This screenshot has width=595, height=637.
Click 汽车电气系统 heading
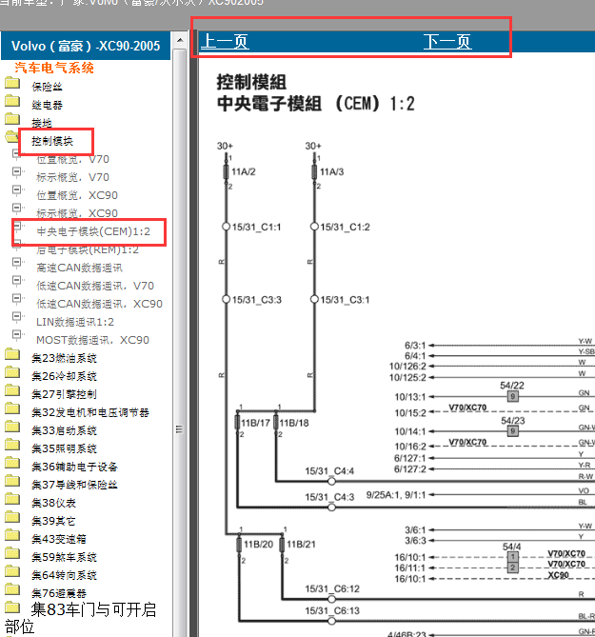click(x=54, y=68)
